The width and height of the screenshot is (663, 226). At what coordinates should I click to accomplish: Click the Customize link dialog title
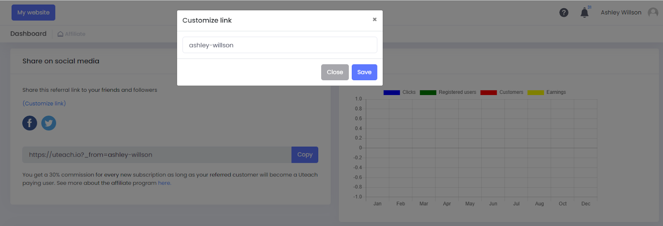pyautogui.click(x=207, y=20)
